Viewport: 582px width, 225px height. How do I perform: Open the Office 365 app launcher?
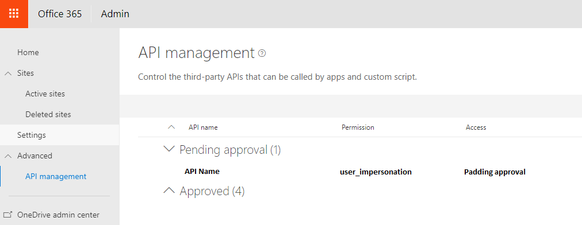click(x=14, y=14)
